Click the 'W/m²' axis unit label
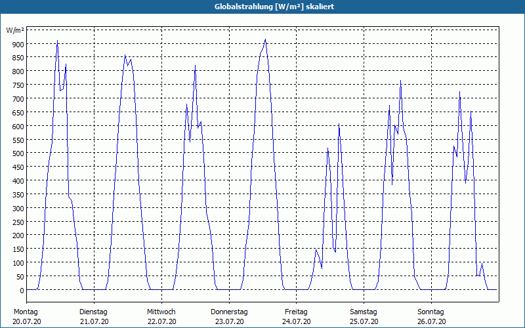The image size is (525, 328). 15,30
